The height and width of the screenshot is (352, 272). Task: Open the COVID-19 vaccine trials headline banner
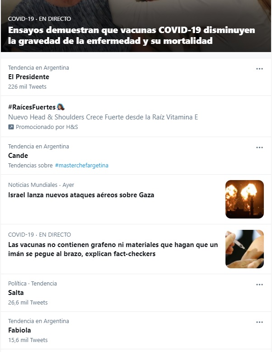click(136, 26)
